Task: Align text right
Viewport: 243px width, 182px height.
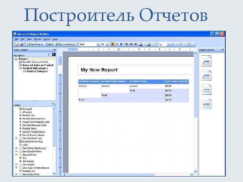Action: [135, 44]
